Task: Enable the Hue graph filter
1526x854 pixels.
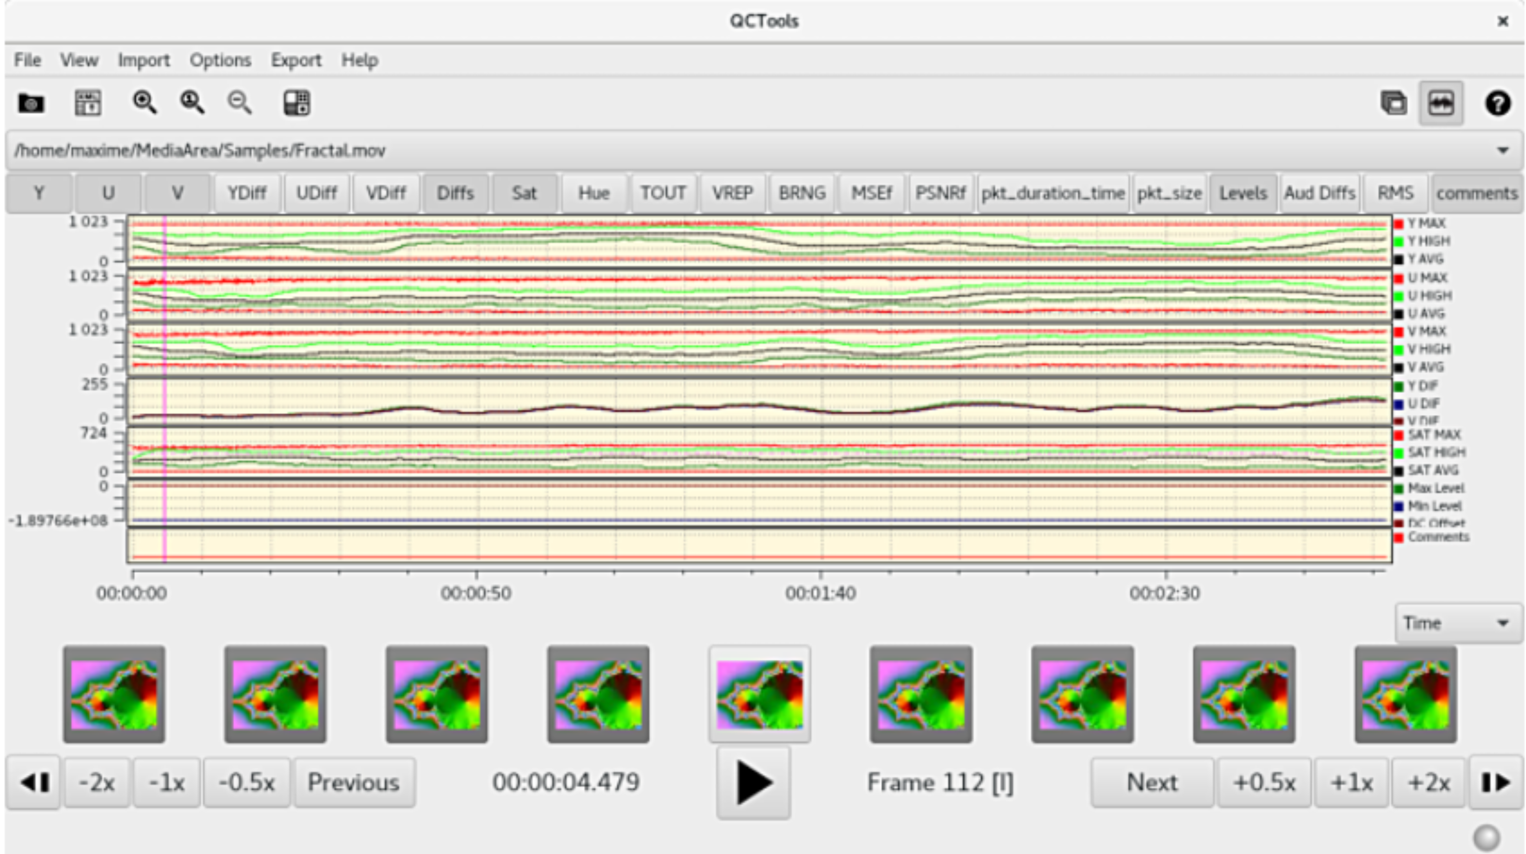Action: [594, 193]
